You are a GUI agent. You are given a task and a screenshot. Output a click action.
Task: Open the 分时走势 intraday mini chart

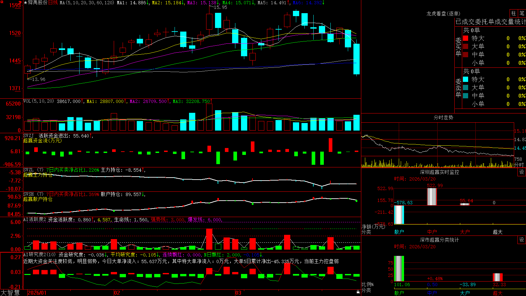tap(438, 145)
